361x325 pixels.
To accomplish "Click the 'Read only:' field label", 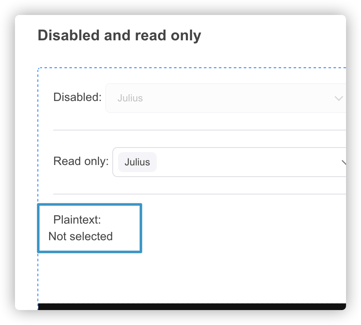I will pos(80,161).
